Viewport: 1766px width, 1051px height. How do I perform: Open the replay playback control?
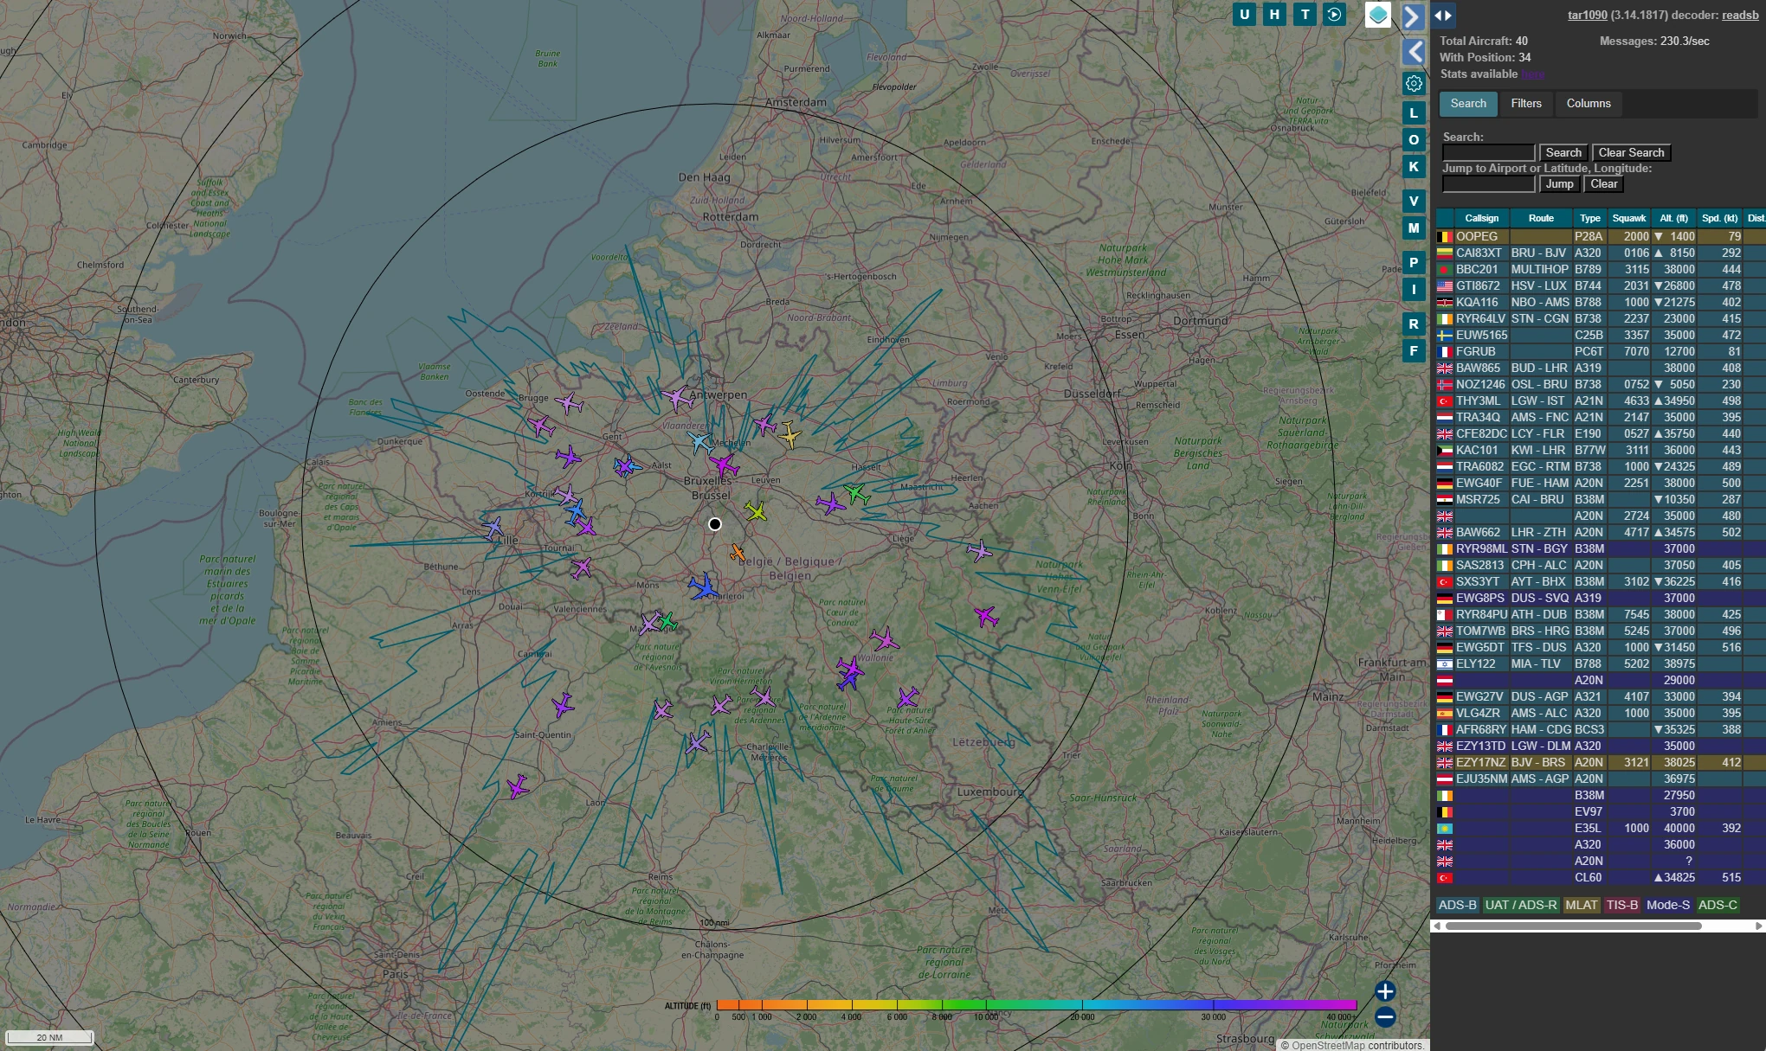click(x=1335, y=14)
